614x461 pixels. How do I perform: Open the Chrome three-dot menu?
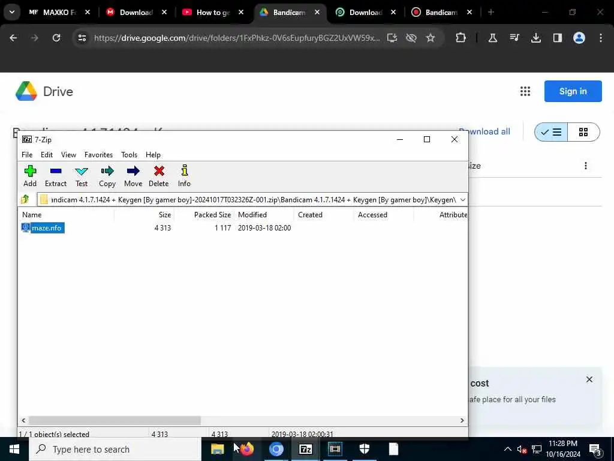pos(601,38)
